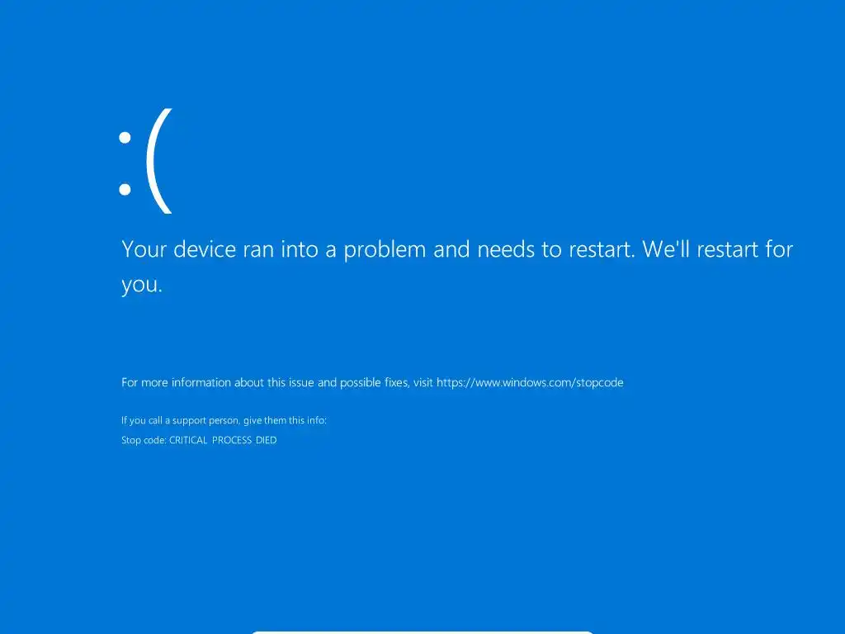Image resolution: width=845 pixels, height=634 pixels.
Task: Click the upper dot of the colon
Action: [x=125, y=138]
